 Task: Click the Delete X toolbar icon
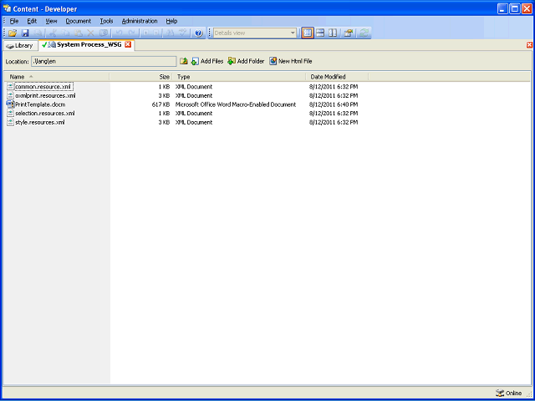[x=90, y=33]
